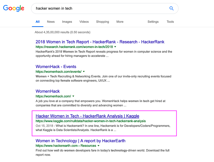The image size is (214, 162).
Task: Open Hacker Women in Tech Kaggle result
Action: click(x=87, y=116)
